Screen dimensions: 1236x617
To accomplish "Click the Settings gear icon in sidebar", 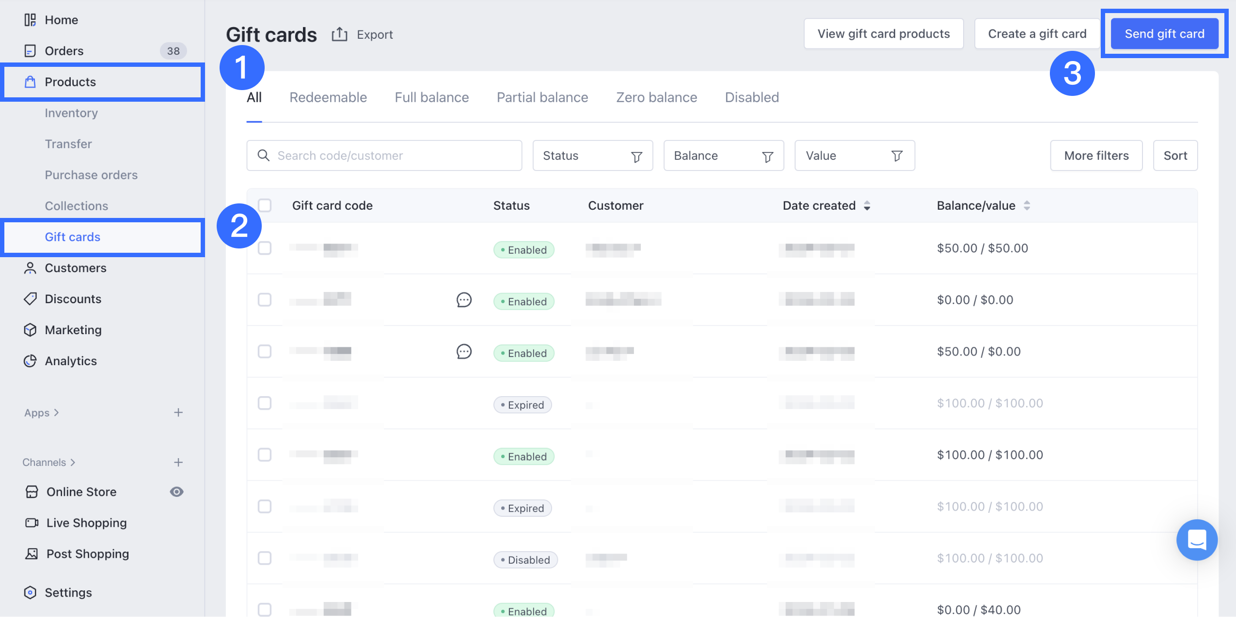I will pyautogui.click(x=30, y=592).
